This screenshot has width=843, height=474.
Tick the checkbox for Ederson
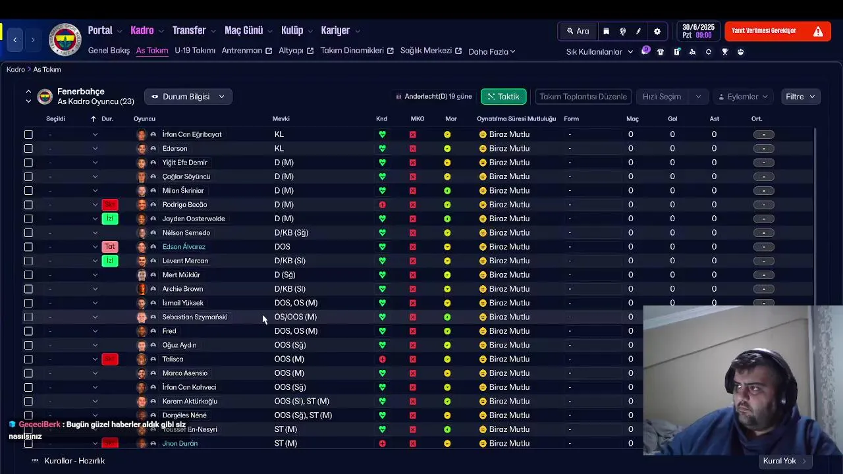pos(28,148)
